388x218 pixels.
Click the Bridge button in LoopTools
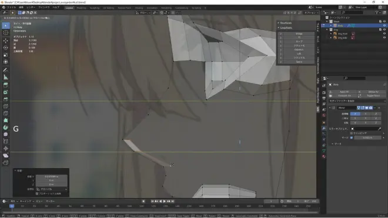pos(299,33)
